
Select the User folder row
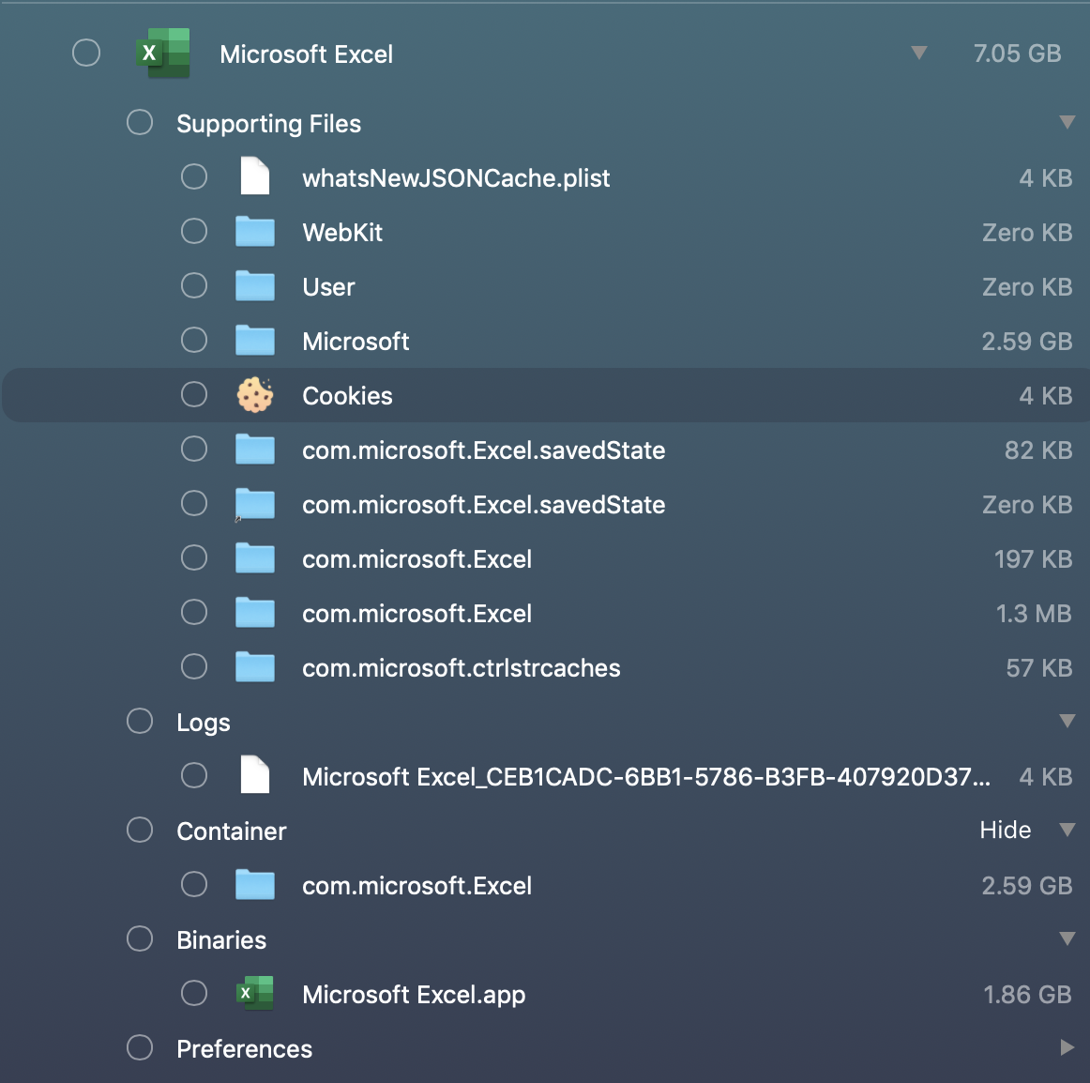click(545, 286)
